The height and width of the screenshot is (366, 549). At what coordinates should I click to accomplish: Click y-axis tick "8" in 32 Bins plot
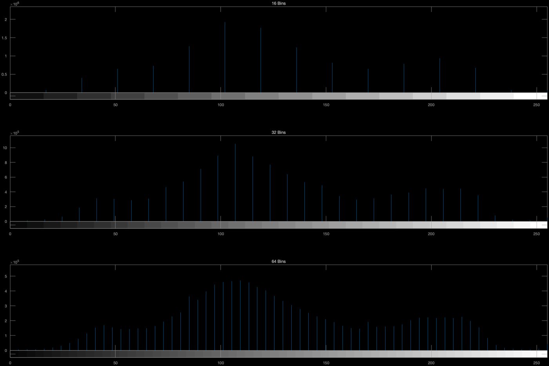[x=7, y=162]
